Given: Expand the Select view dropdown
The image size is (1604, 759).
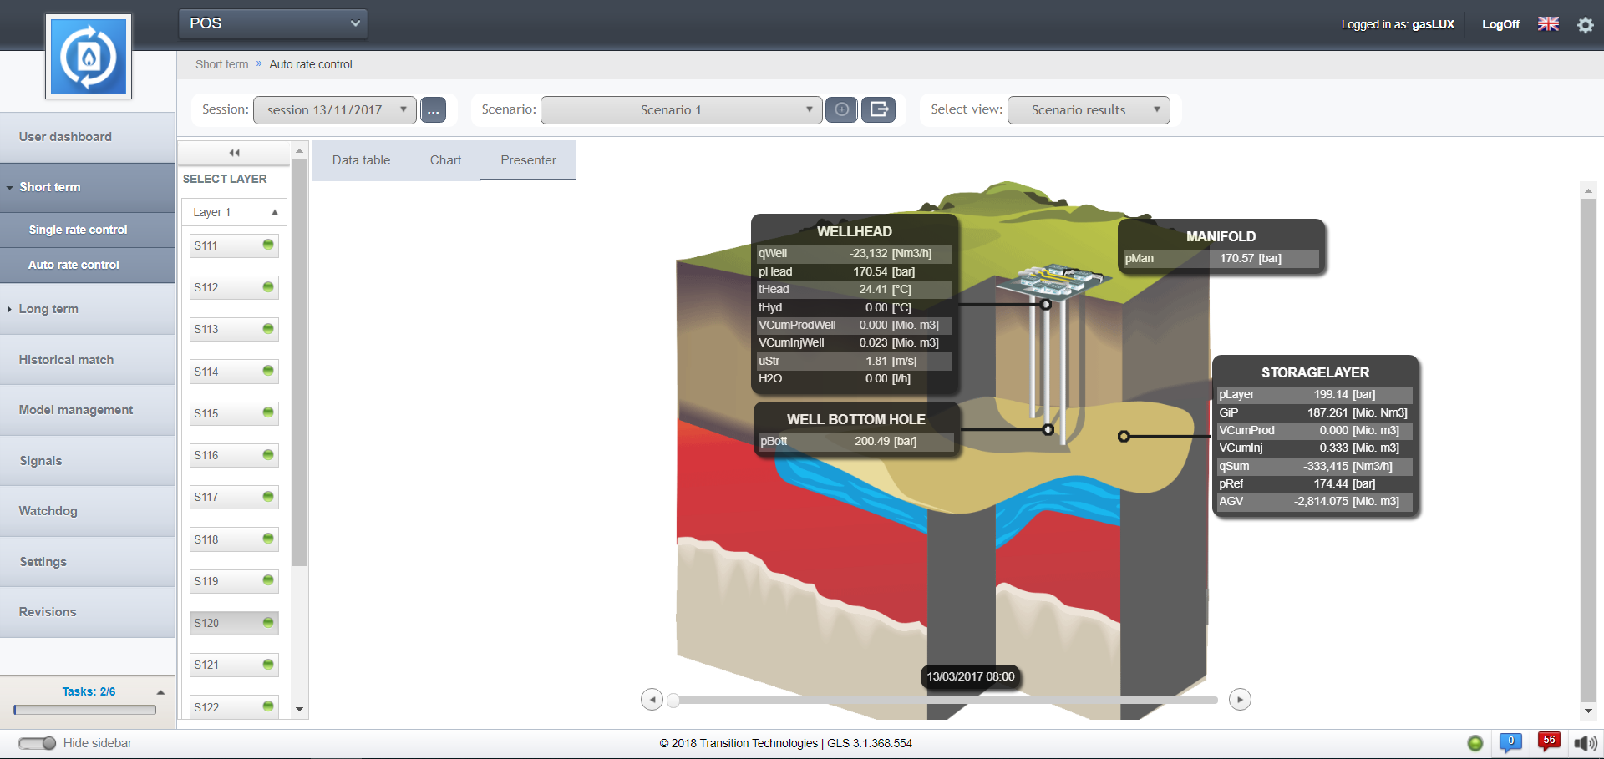Looking at the screenshot, I should click(1088, 110).
